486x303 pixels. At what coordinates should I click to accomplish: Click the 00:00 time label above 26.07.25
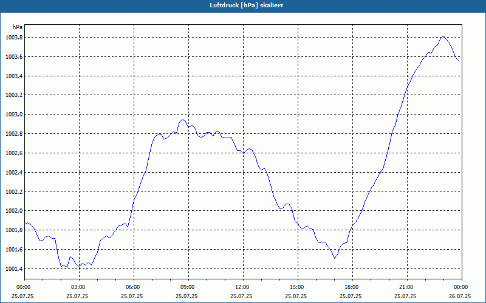coord(462,287)
